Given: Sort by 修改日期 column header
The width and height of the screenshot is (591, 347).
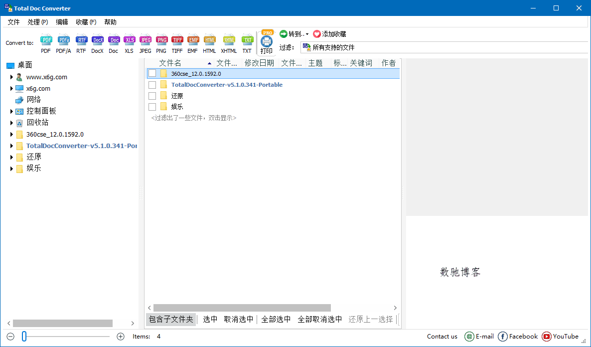Looking at the screenshot, I should pos(259,63).
